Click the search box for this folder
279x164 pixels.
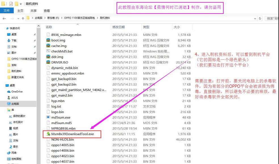pos(272,18)
